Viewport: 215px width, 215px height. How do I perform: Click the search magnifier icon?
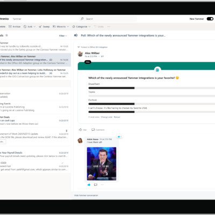(x=82, y=19)
